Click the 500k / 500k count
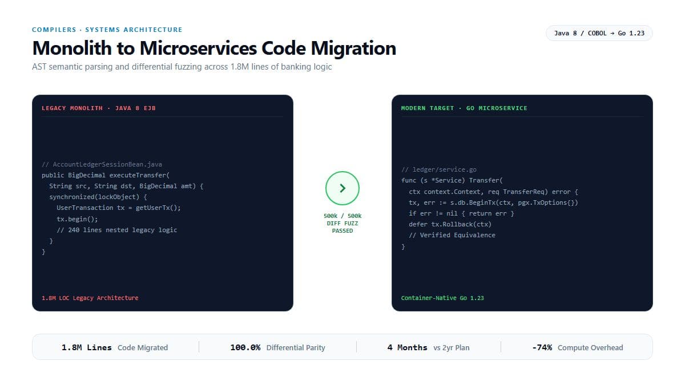This screenshot has width=685, height=385. click(x=342, y=216)
